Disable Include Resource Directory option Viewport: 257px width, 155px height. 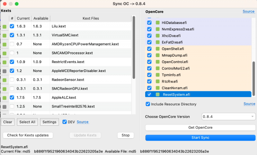(148, 104)
